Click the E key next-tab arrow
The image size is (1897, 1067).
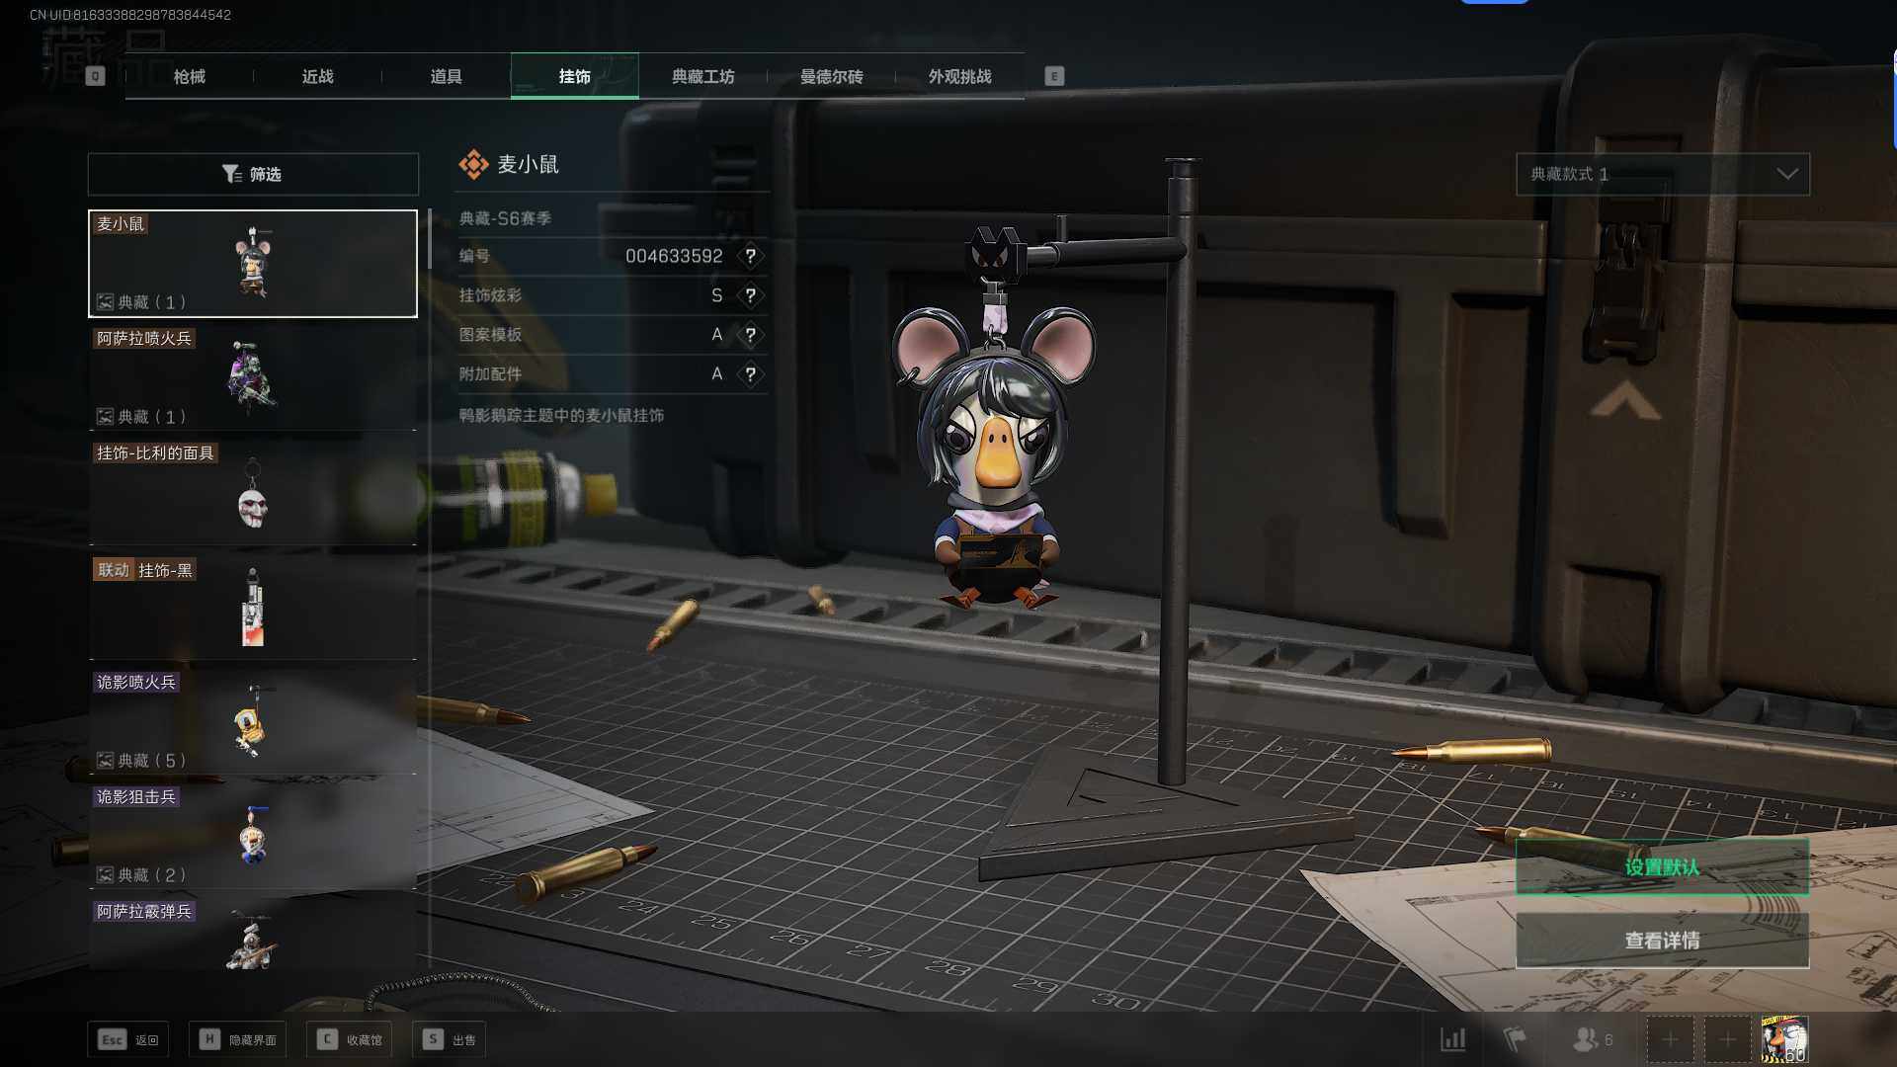[1054, 76]
